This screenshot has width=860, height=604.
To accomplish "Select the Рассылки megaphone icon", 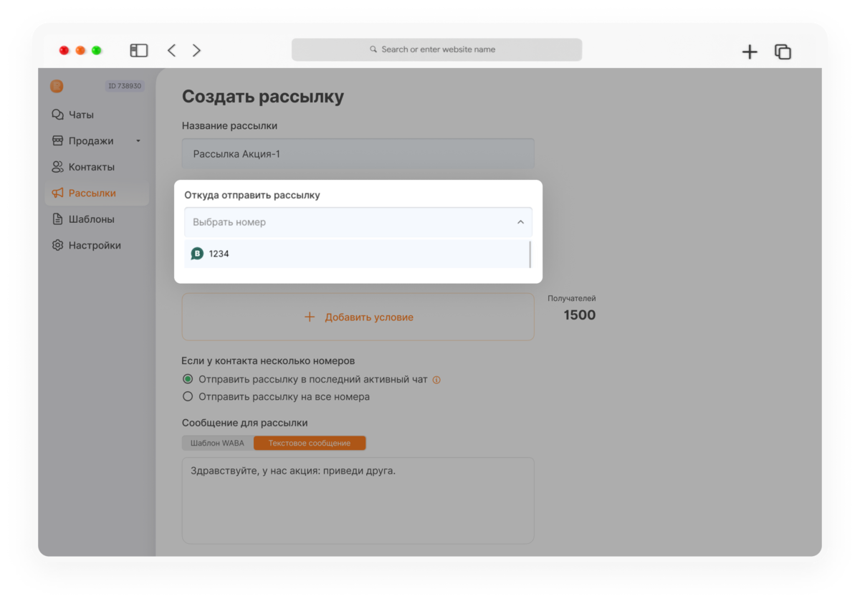I will [x=57, y=193].
